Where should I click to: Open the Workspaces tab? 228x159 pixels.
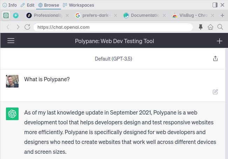pyautogui.click(x=78, y=5)
